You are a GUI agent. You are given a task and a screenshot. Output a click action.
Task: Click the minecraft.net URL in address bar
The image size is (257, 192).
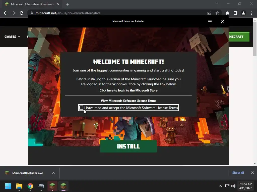(x=68, y=13)
